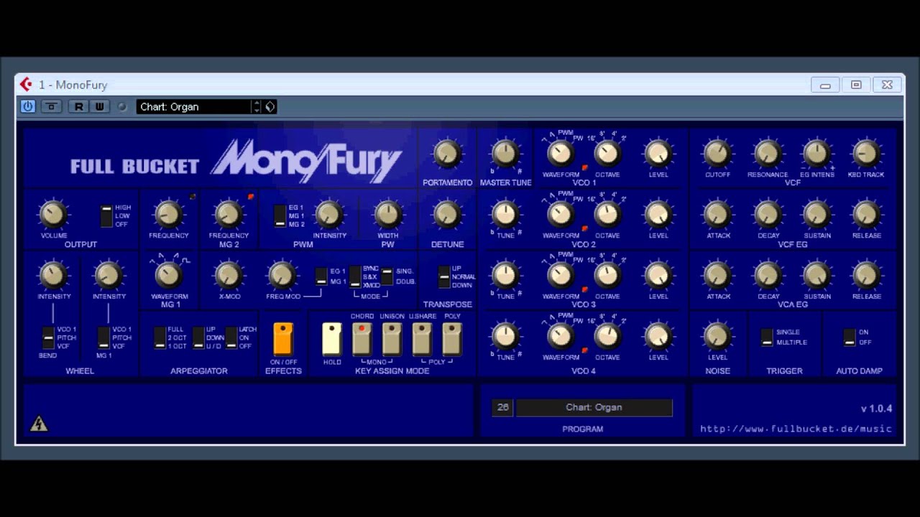Click the VCF Resonance knob
Image resolution: width=920 pixels, height=517 pixels.
[x=767, y=153]
